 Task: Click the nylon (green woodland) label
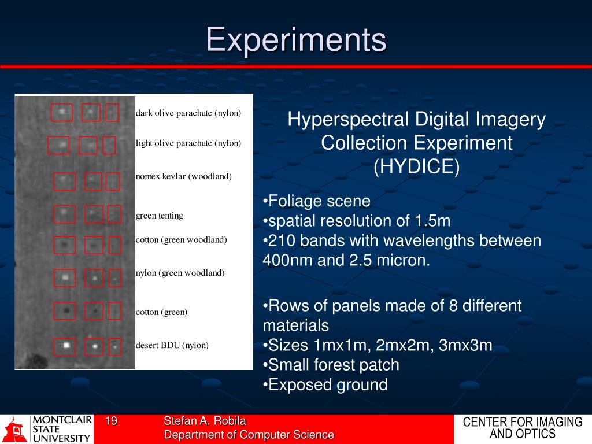(x=180, y=273)
